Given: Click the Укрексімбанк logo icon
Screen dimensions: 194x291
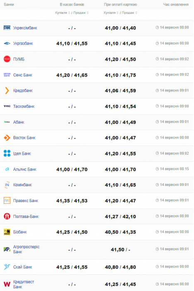Looking at the screenshot, I should (x=7, y=28).
